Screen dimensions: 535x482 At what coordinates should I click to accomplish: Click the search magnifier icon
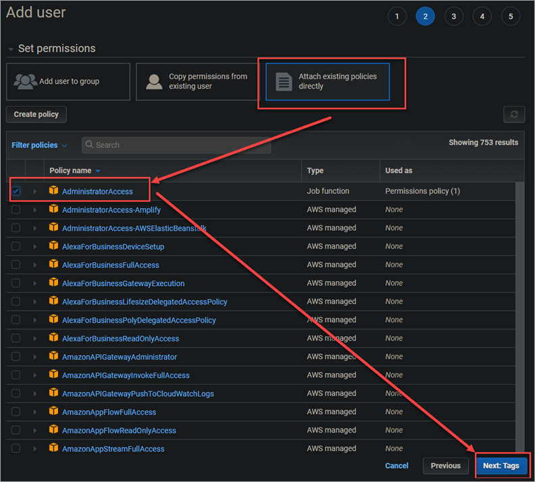pos(89,145)
